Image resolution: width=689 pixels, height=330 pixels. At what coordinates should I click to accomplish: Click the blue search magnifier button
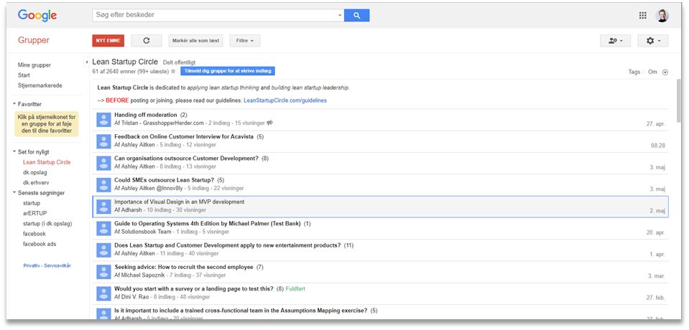(x=357, y=15)
